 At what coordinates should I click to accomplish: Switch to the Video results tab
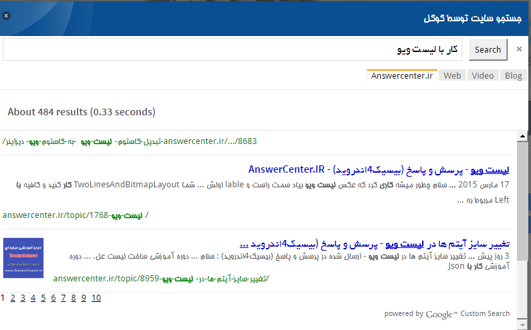(x=483, y=75)
